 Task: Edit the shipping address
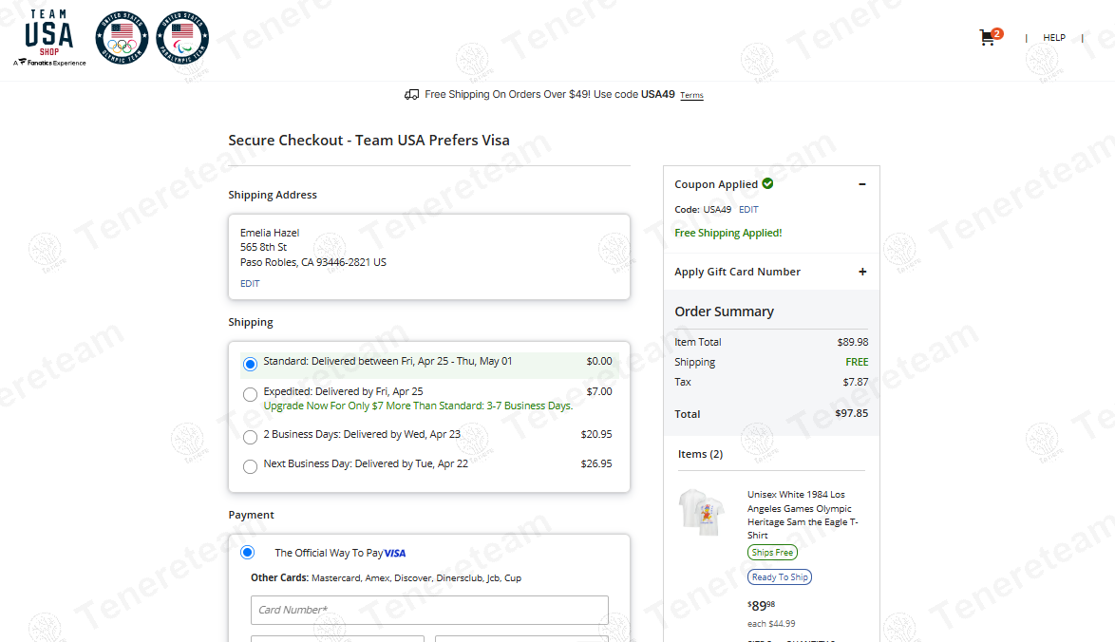click(250, 283)
